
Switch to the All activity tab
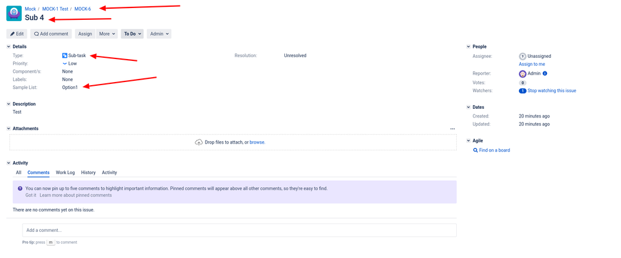point(19,173)
